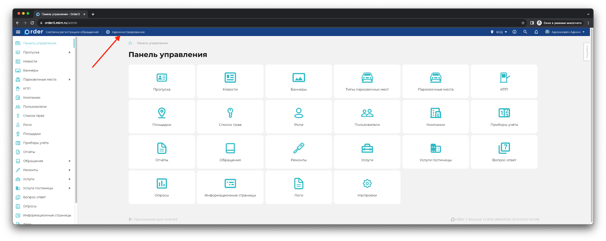Click Приложение для Android footer link
This screenshot has height=241, width=606.
tap(155, 219)
